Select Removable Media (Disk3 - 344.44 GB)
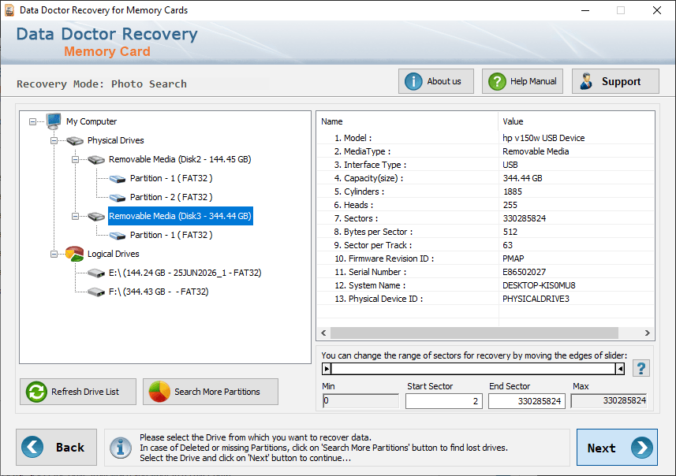The image size is (676, 476). click(180, 216)
